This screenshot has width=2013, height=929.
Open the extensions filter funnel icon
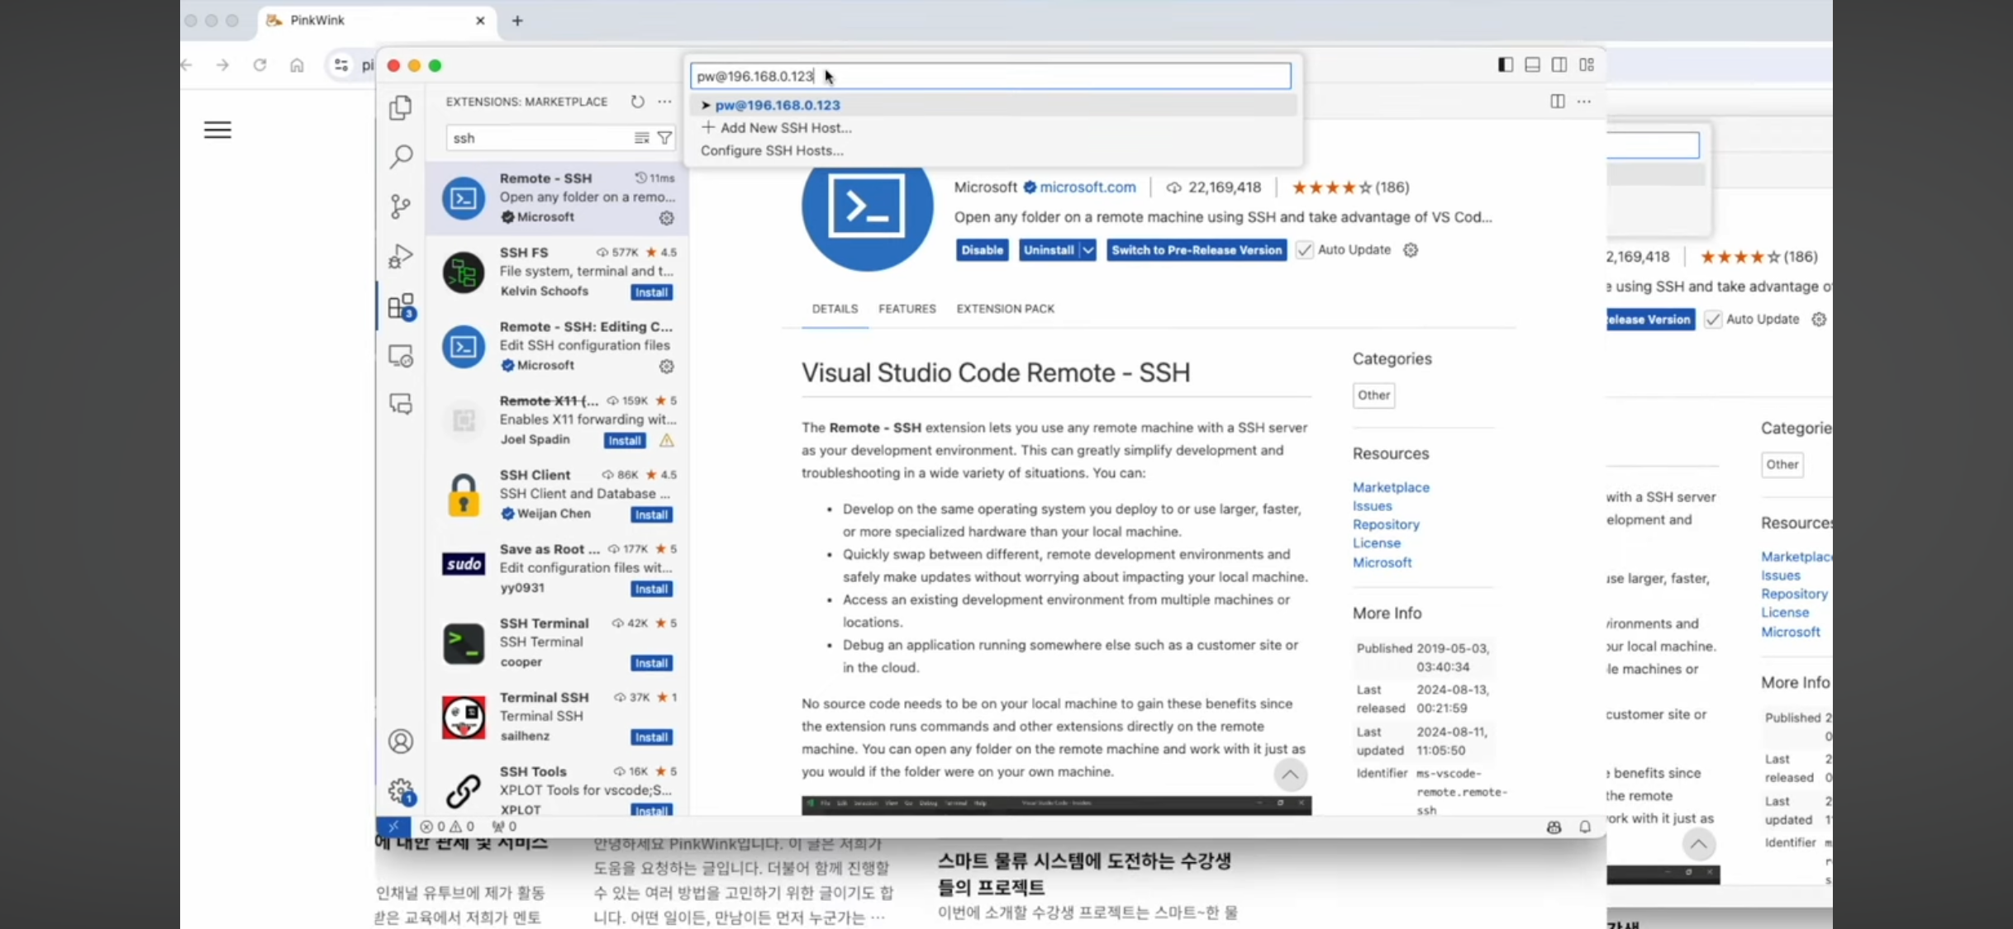tap(664, 138)
